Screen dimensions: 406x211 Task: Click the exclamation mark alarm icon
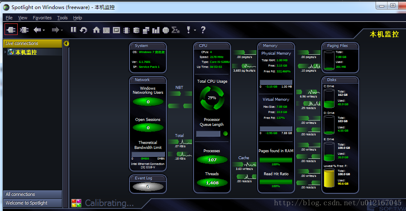189,30
